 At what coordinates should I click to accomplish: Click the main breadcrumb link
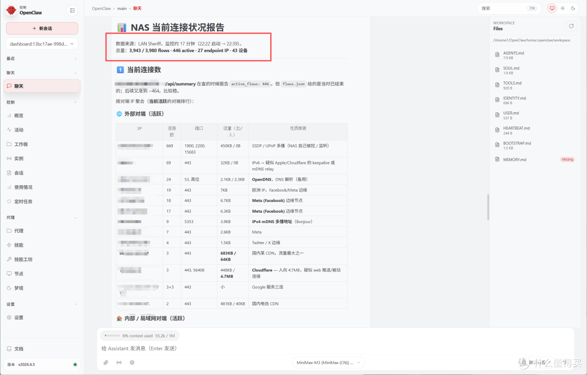[122, 8]
